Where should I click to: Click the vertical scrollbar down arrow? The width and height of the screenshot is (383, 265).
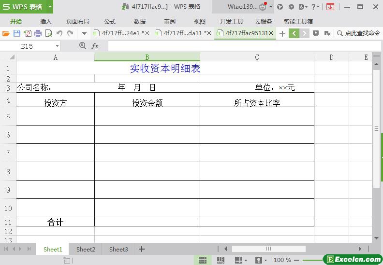[x=376, y=238]
